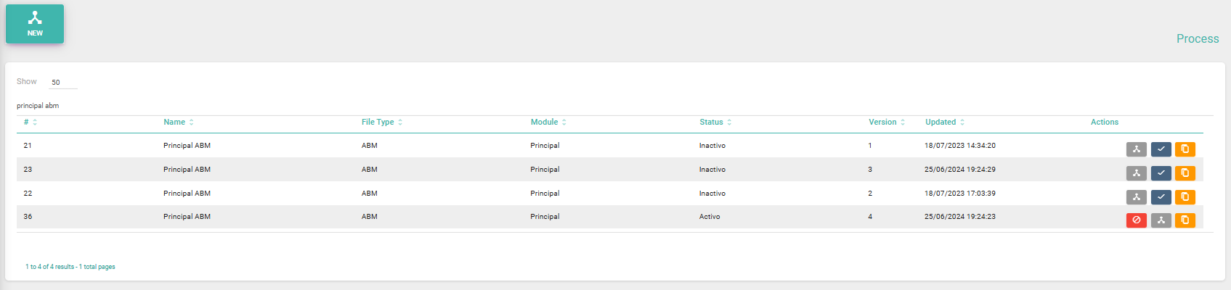Activate version 1 with blue checkmark icon
The image size is (1231, 290).
click(1161, 149)
